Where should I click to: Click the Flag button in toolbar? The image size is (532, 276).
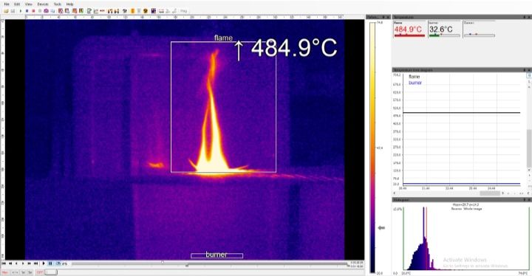pyautogui.click(x=183, y=11)
